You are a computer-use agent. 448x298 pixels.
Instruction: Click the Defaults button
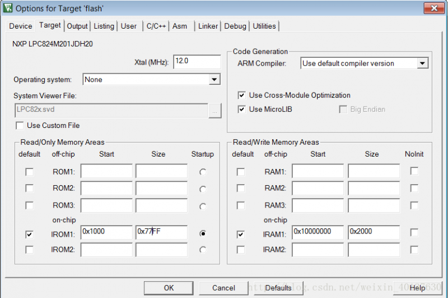278,288
